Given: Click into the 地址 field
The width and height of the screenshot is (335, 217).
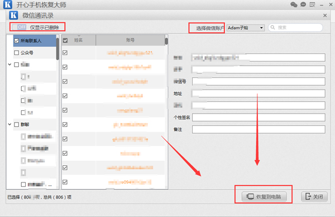Looking at the screenshot, I should (259, 93).
